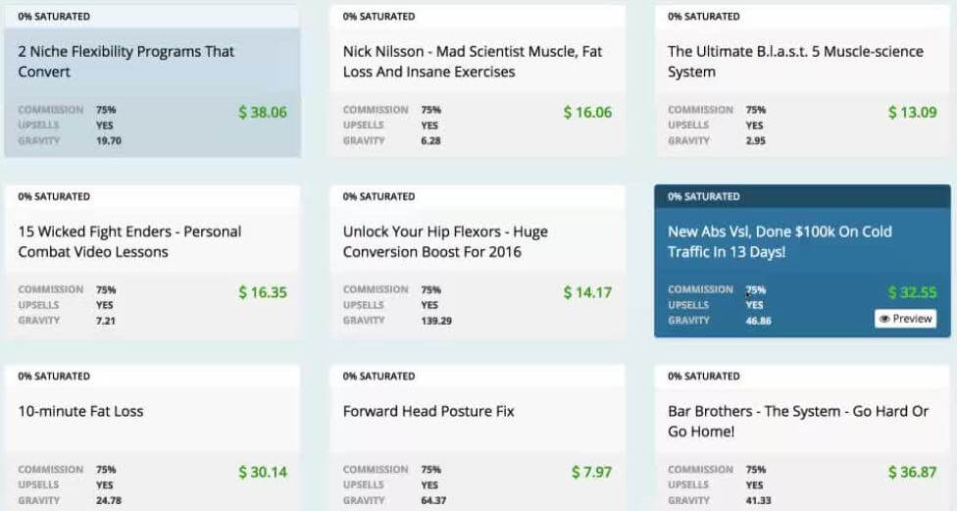Open the 10-minute Fat Loss offer

pyautogui.click(x=80, y=412)
